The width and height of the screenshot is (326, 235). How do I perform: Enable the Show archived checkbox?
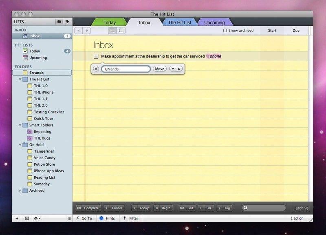pos(225,31)
